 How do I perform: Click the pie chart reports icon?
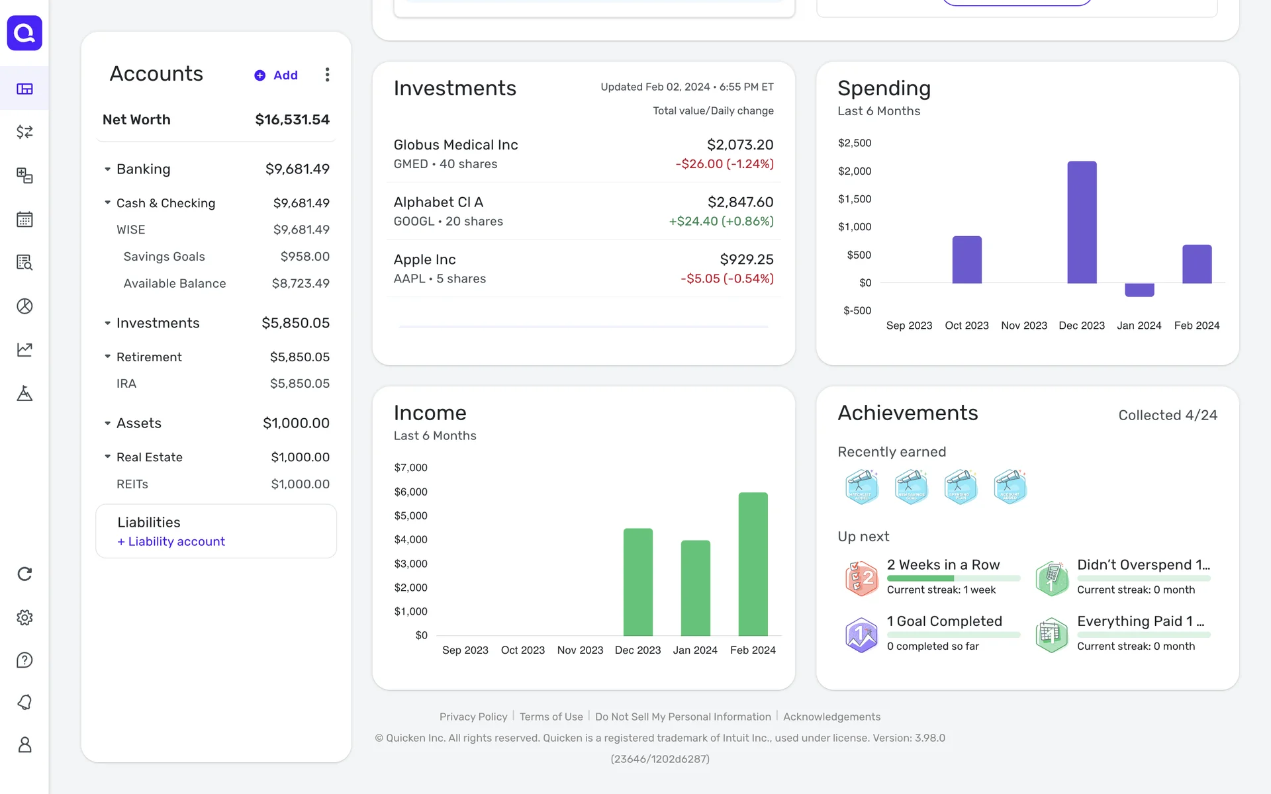(x=24, y=306)
